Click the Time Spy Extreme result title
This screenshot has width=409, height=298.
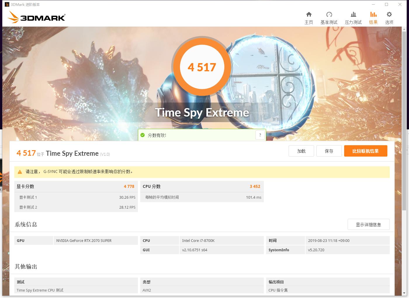coord(72,153)
